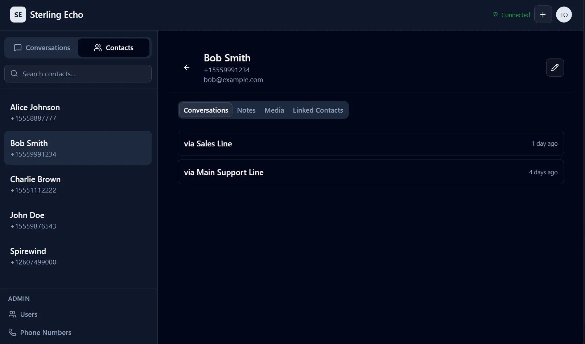Open the TO user avatar menu
Screen dimensions: 585x344
point(564,15)
